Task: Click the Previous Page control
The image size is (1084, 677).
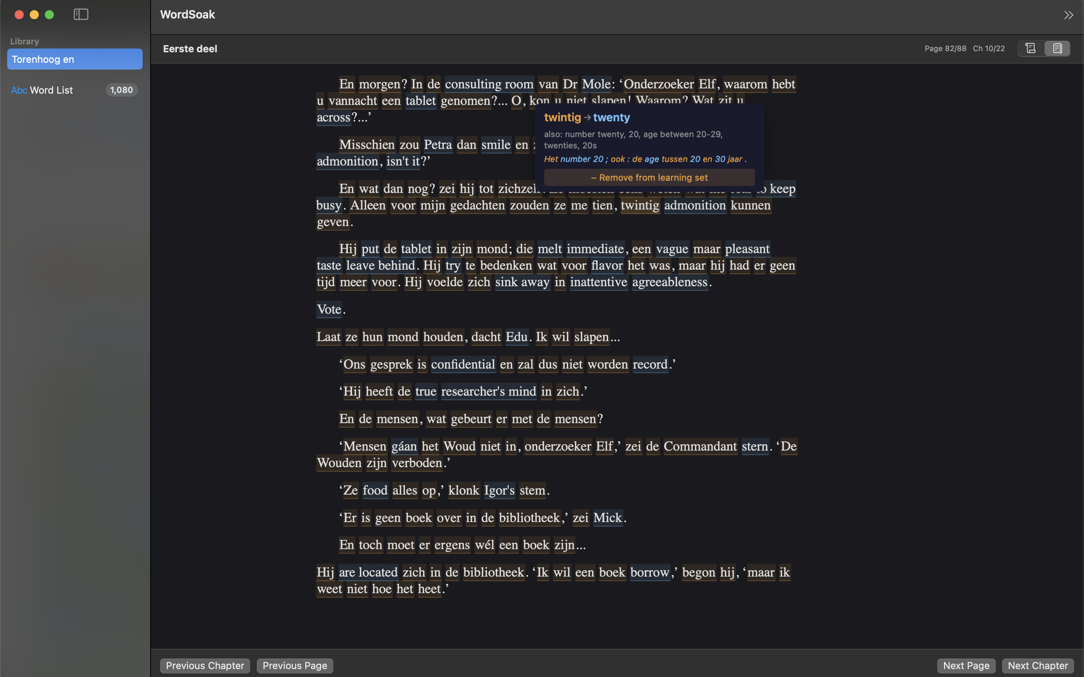Action: click(294, 666)
